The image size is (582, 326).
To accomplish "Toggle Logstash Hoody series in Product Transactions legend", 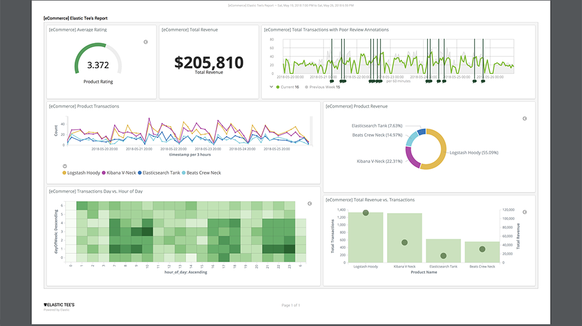I will 81,173.
